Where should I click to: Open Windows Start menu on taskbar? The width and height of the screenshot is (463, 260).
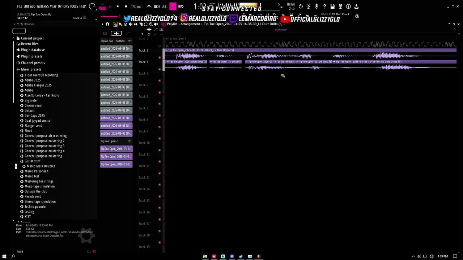(x=4, y=256)
